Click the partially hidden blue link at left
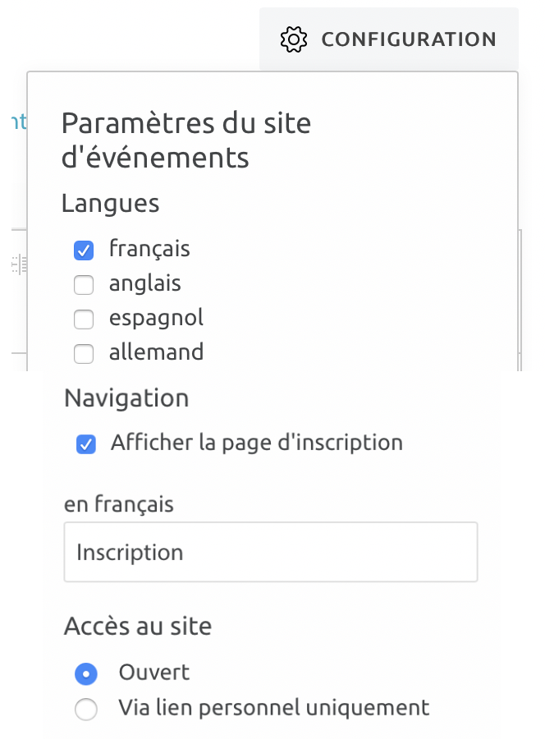The height and width of the screenshot is (749, 545). pyautogui.click(x=19, y=122)
